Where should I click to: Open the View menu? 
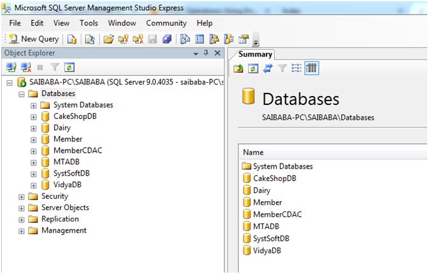click(x=61, y=23)
